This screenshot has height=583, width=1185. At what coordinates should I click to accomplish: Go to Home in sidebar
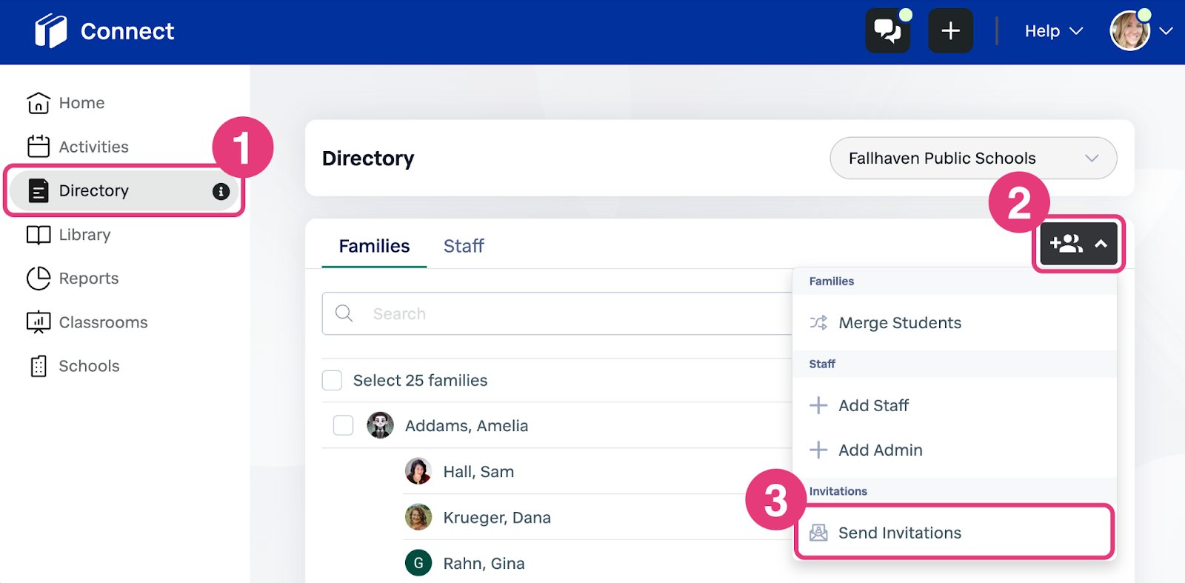(x=81, y=103)
